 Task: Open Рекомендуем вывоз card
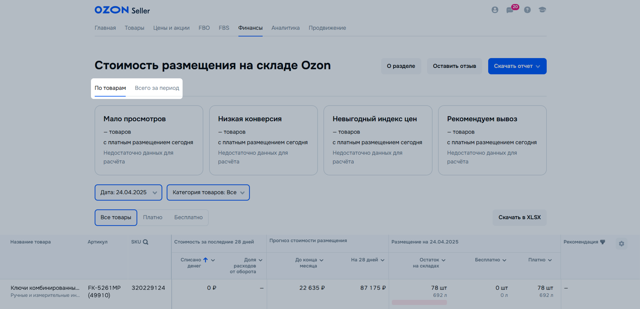492,140
